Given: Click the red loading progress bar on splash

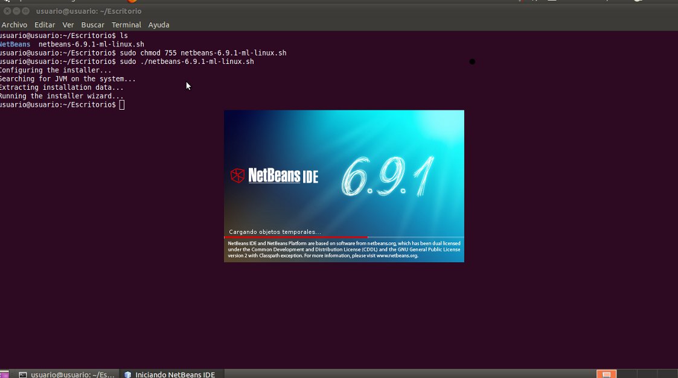Looking at the screenshot, I should (296, 237).
